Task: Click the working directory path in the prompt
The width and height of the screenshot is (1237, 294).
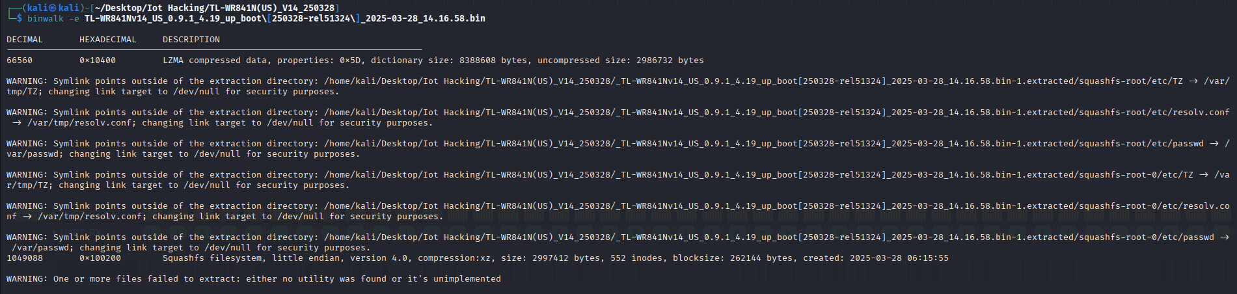Action: point(215,8)
